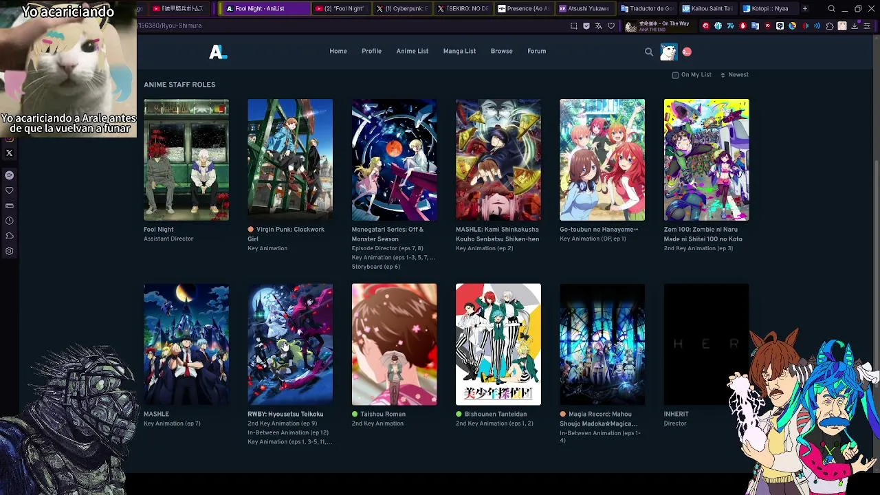Open 'Virgin Punk: Clockwork Girl' title link
The height and width of the screenshot is (495, 880).
tap(286, 234)
